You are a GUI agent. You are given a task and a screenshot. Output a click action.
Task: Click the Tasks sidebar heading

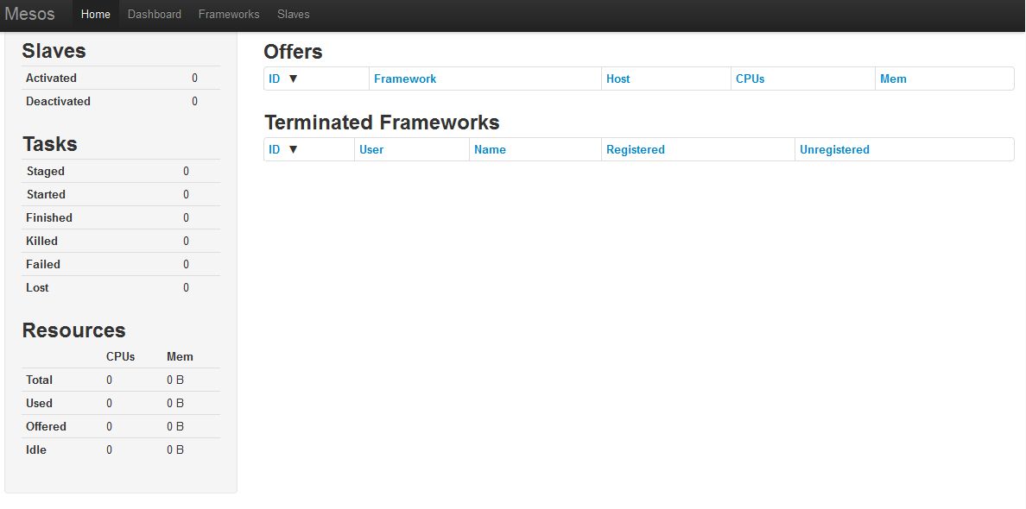pos(50,144)
